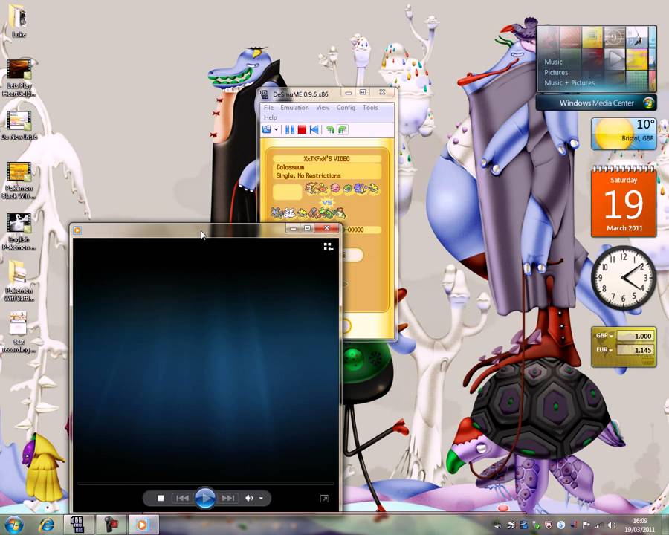Viewport: 669px width, 535px height.
Task: Open the EUR currency dropdown
Action: pyautogui.click(x=604, y=350)
